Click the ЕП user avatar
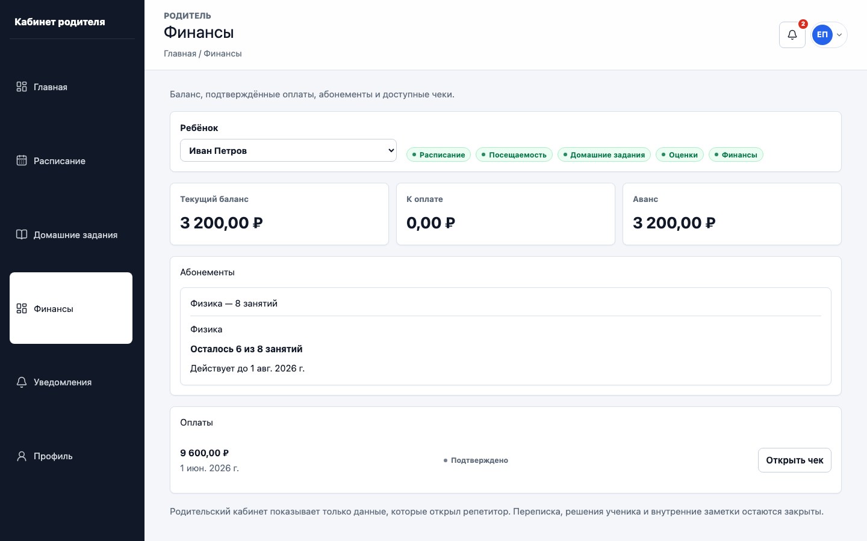867x541 pixels. pyautogui.click(x=822, y=35)
